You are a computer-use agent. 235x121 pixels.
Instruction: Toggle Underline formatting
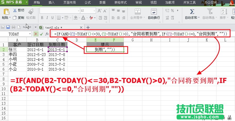coord(53,18)
